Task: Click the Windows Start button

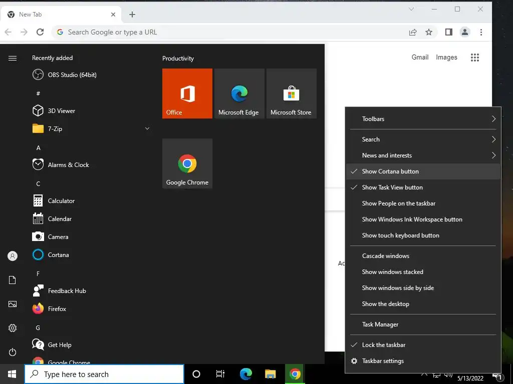Action: point(12,374)
